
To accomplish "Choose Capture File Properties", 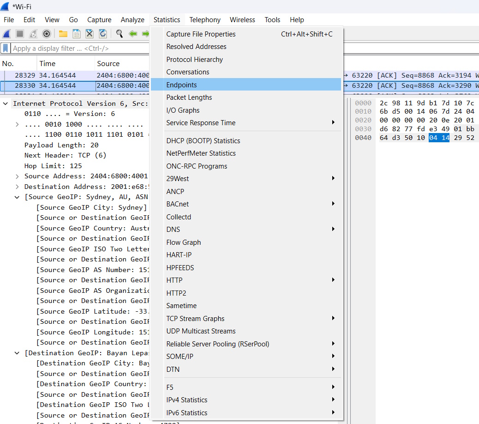I will (x=246, y=34).
